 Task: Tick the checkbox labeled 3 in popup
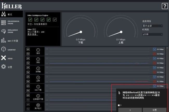coord(119,105)
